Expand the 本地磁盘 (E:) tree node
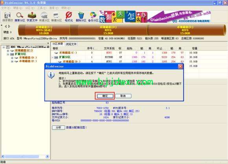 (x=12, y=61)
